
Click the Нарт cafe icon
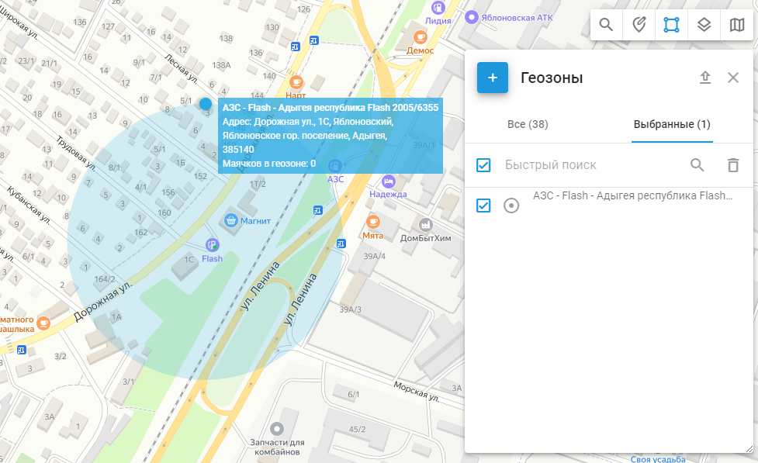click(x=296, y=81)
